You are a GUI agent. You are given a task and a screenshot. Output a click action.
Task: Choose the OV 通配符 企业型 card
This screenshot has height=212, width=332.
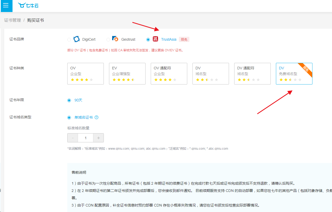(x=169, y=74)
